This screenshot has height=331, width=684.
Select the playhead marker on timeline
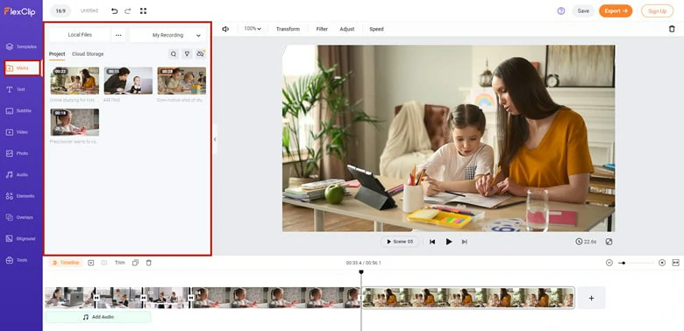[361, 272]
